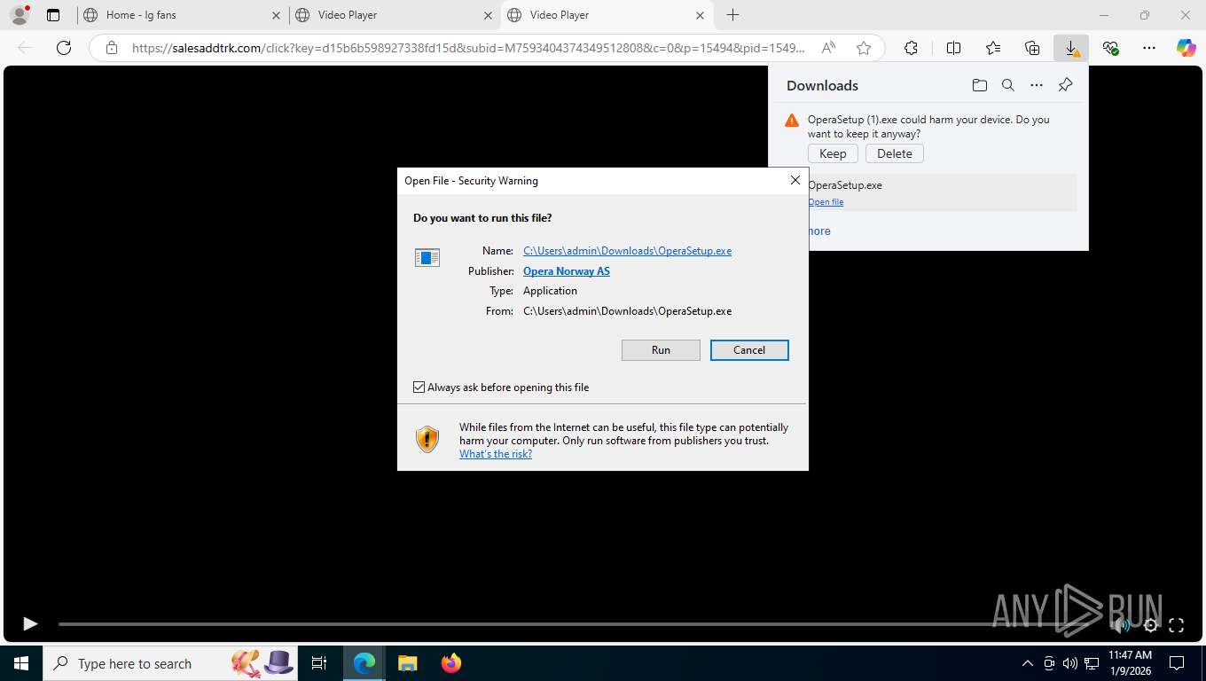
Task: Search downloads with magnifier icon
Action: 1008,85
